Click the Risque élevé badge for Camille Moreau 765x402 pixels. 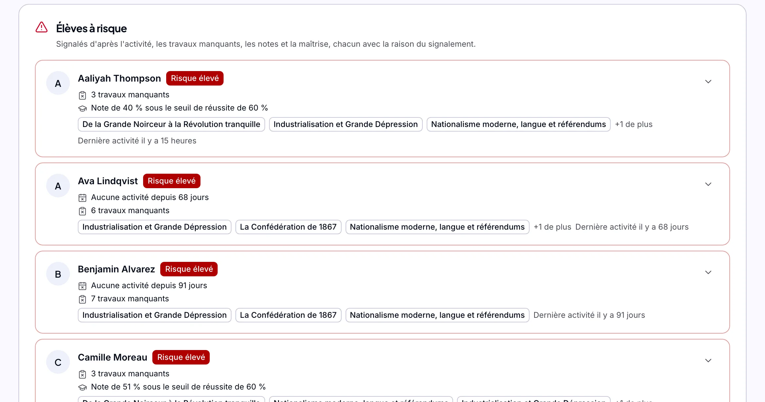tap(181, 357)
